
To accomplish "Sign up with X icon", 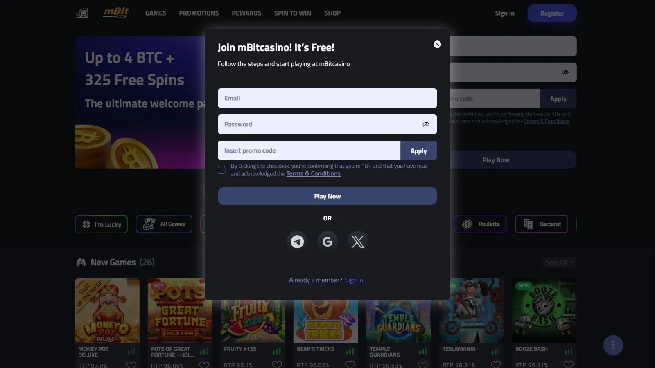I will point(357,242).
